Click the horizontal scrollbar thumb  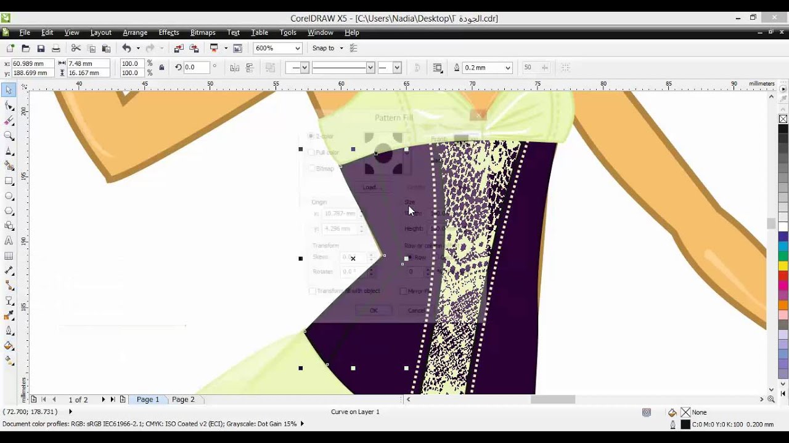tap(553, 399)
